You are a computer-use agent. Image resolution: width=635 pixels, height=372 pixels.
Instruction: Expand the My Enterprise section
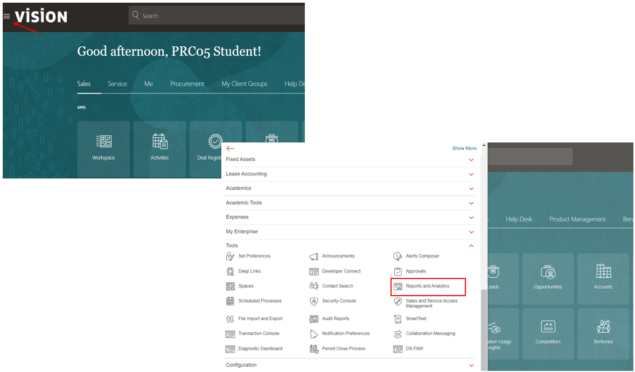pyautogui.click(x=471, y=232)
